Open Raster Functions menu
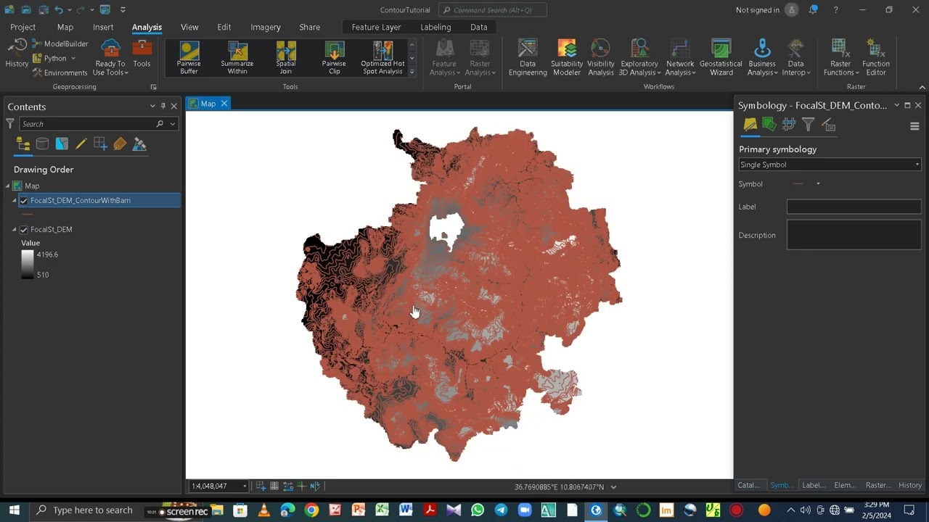Screen dimensions: 929x522 coord(840,58)
